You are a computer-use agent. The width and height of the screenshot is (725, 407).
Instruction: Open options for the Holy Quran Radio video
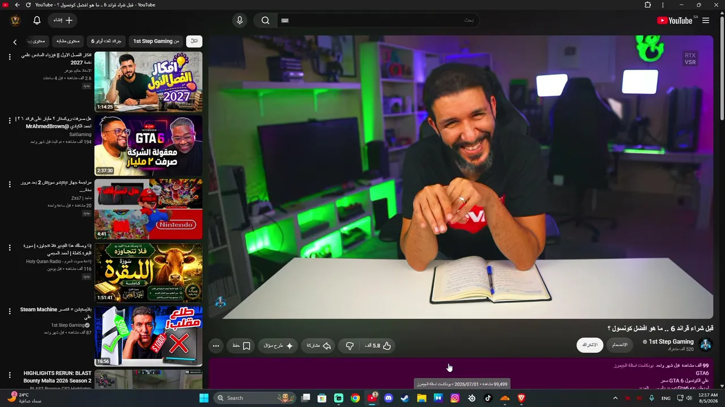click(x=10, y=248)
